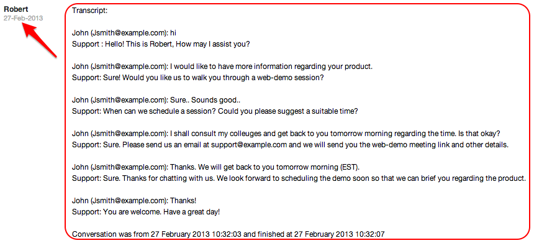Screen dimensions: 534x243
Task: Click the agent name Robert
Action: pyautogui.click(x=16, y=9)
